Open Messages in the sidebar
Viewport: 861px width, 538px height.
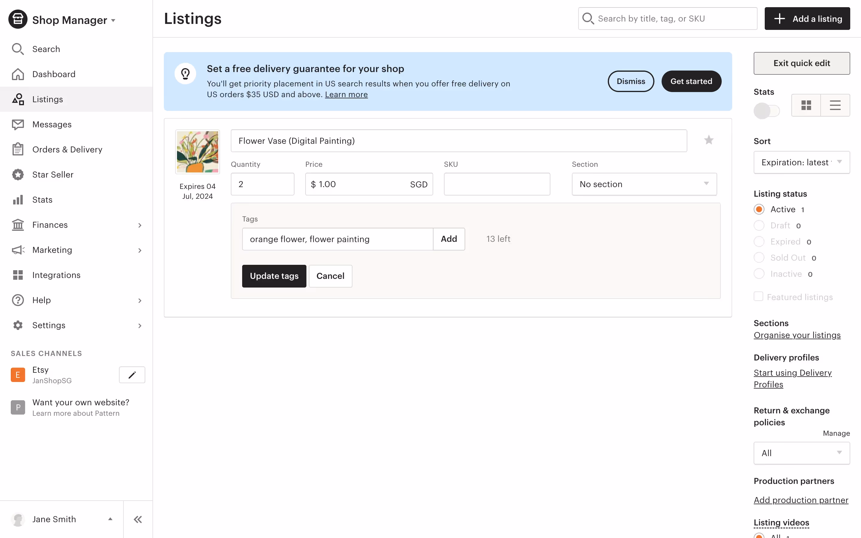coord(52,125)
